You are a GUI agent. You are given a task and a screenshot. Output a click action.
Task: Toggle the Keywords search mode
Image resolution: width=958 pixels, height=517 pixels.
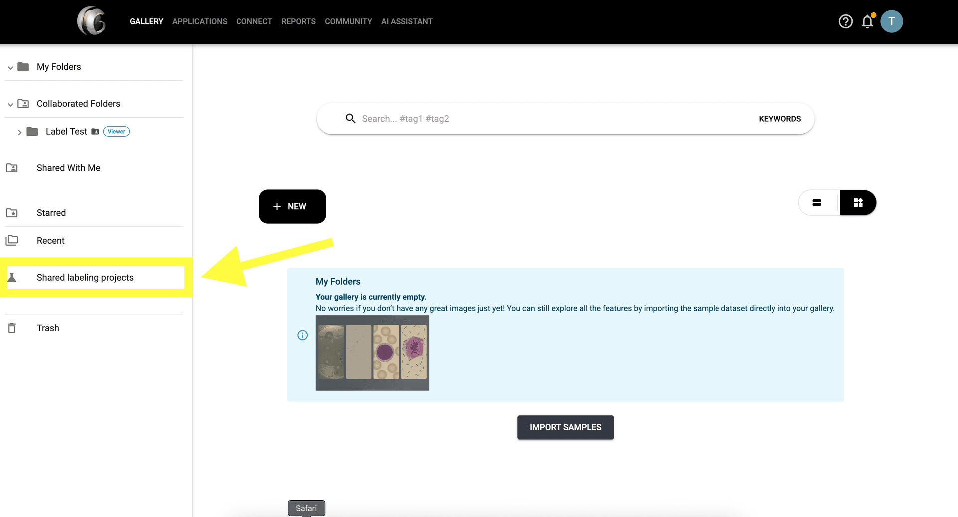tap(779, 119)
